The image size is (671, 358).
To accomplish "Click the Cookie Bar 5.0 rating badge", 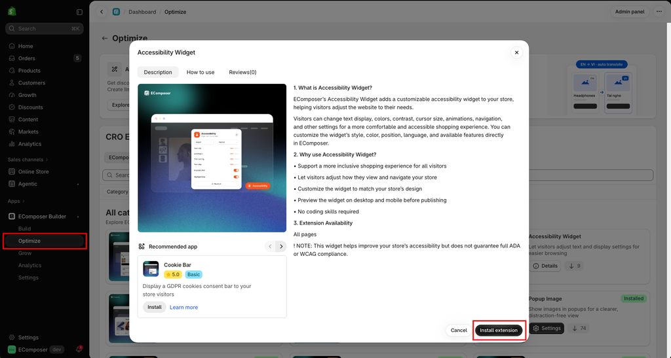I will (x=173, y=275).
